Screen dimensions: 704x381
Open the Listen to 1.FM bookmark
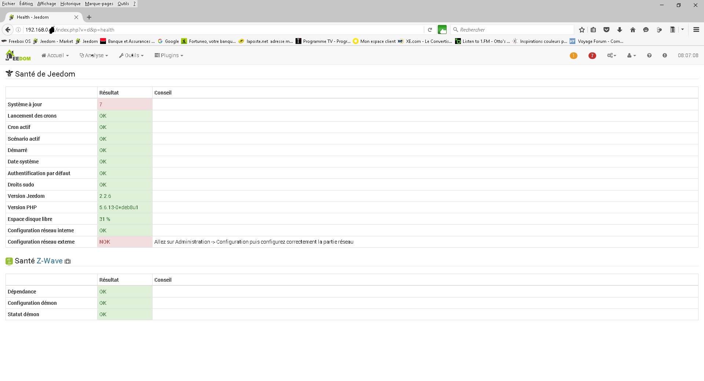(x=483, y=41)
